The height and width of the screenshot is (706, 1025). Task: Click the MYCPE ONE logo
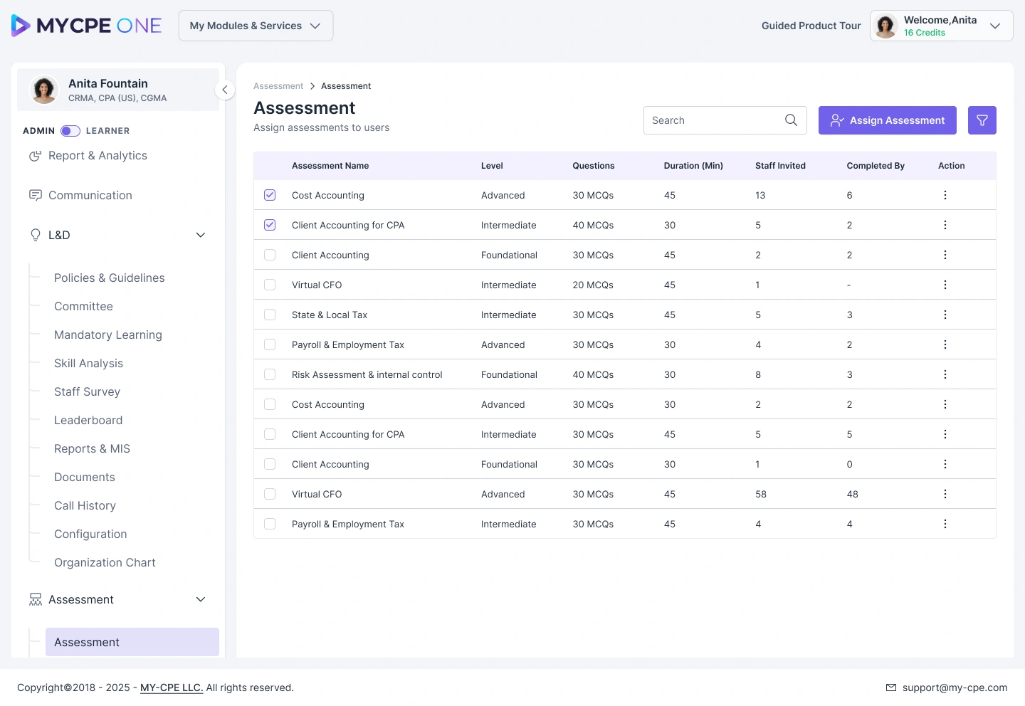(x=87, y=26)
